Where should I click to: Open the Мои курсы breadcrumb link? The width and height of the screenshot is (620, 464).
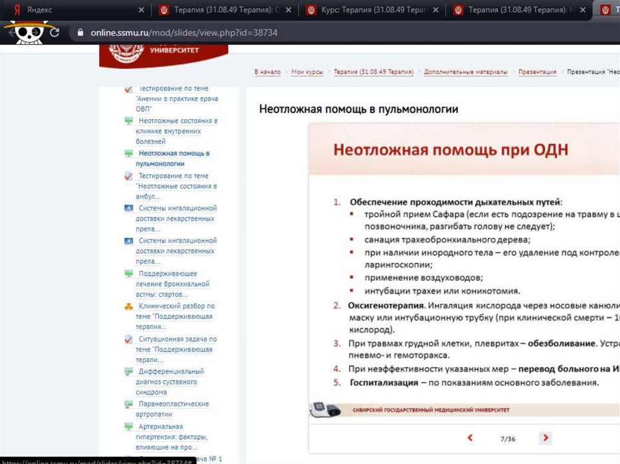tap(307, 72)
